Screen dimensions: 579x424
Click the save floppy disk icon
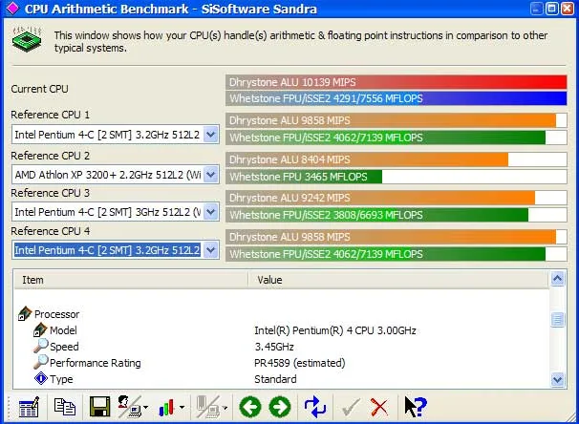[x=98, y=407]
